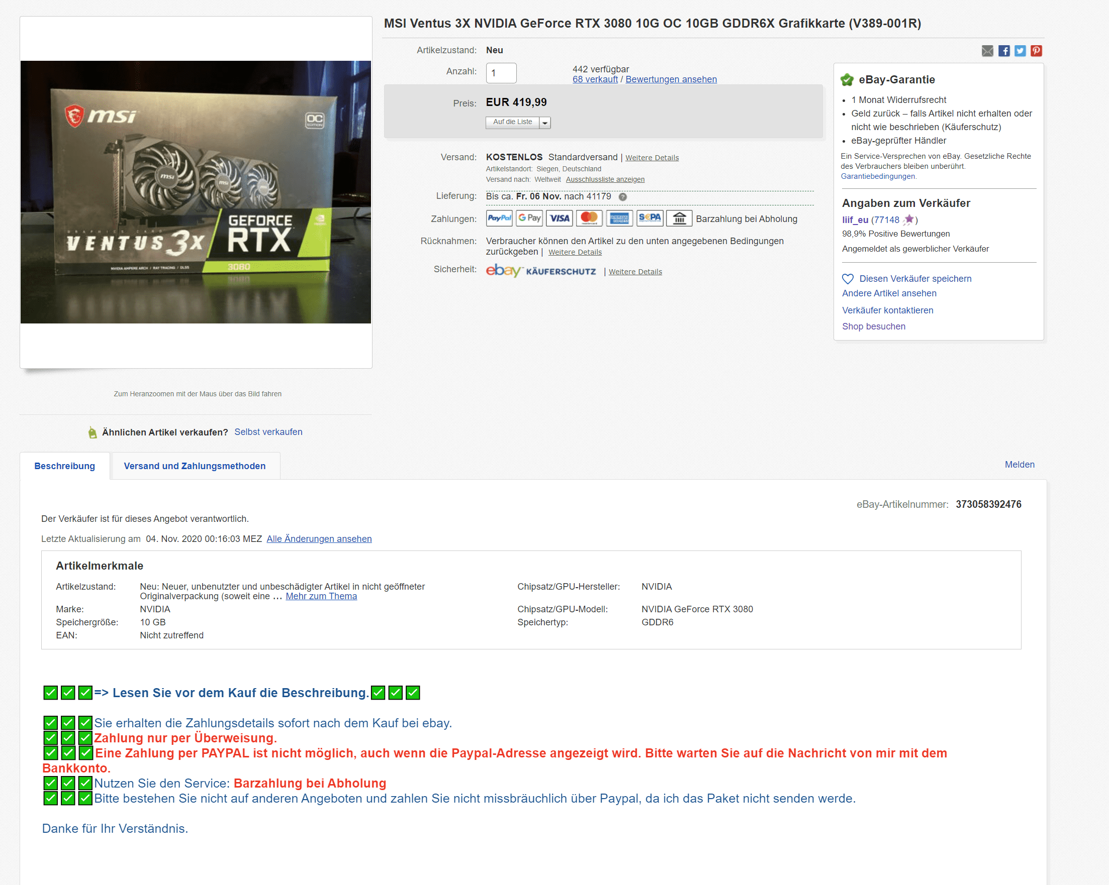Open seller feedback score 77148
This screenshot has width=1109, height=885.
coord(887,219)
